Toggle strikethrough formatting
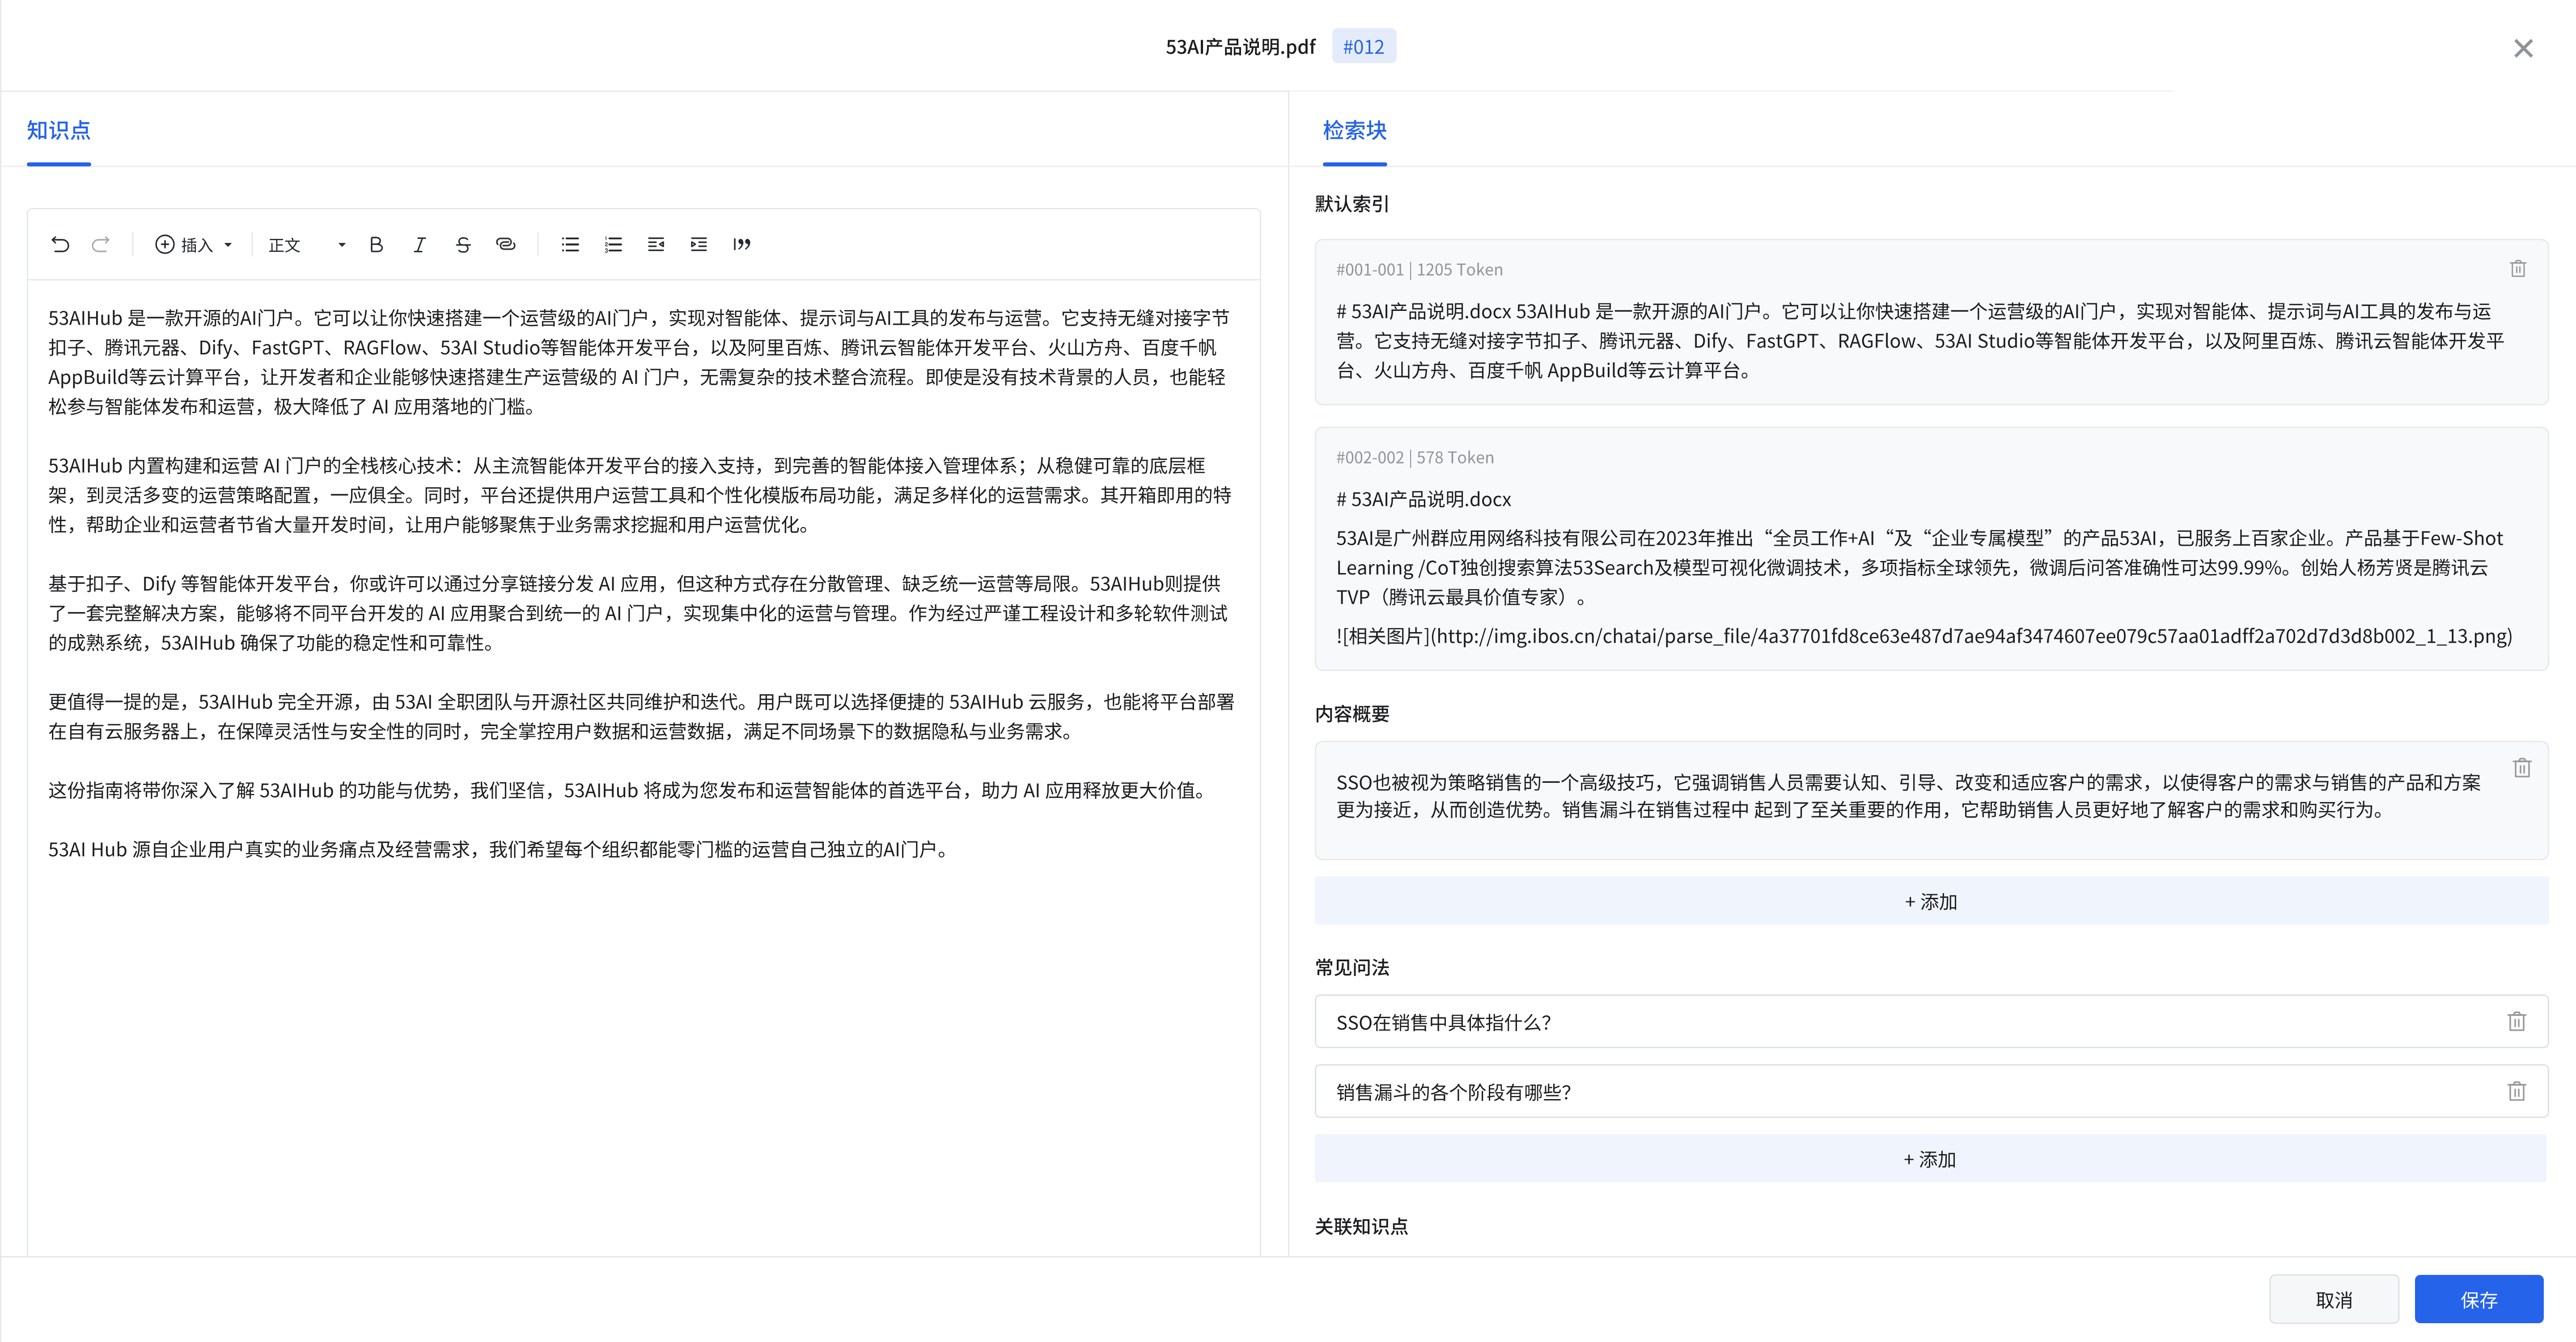This screenshot has height=1342, width=2576. pos(462,244)
